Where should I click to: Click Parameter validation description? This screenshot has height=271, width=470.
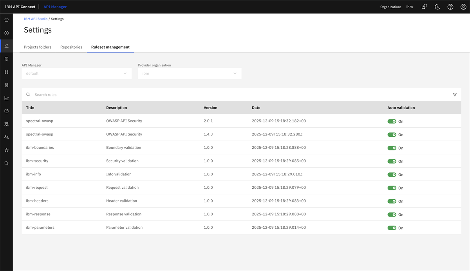pos(124,228)
